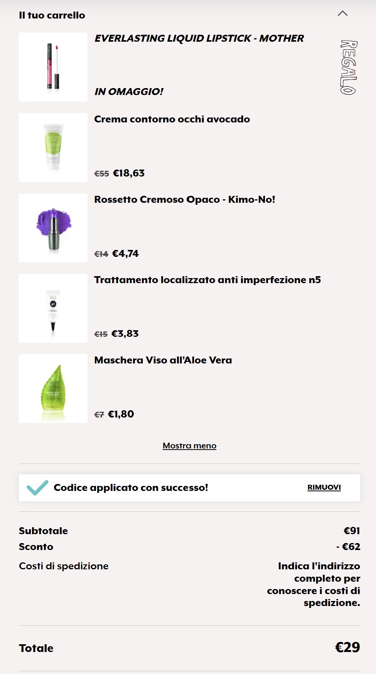The image size is (376, 674).
Task: Click the €18,63 discounted eye cream price
Action: pos(129,173)
